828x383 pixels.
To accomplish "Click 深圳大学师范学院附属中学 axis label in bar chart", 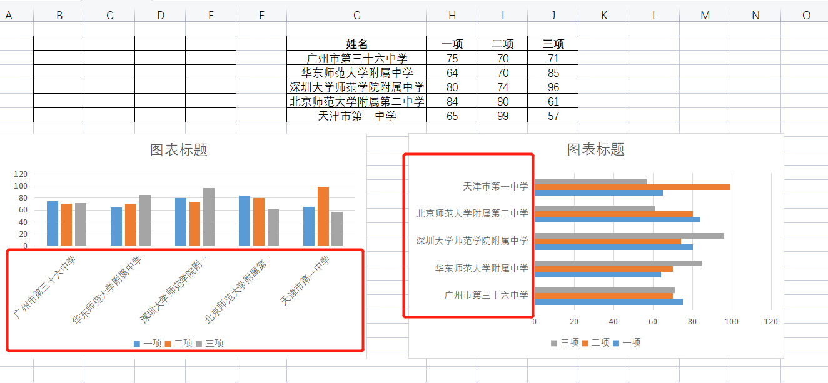I will click(472, 241).
